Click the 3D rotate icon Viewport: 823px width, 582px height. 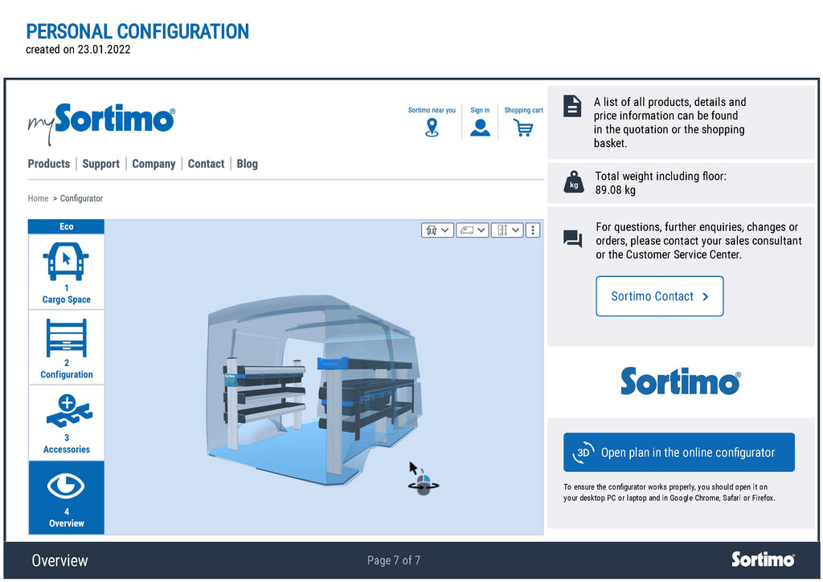[583, 453]
